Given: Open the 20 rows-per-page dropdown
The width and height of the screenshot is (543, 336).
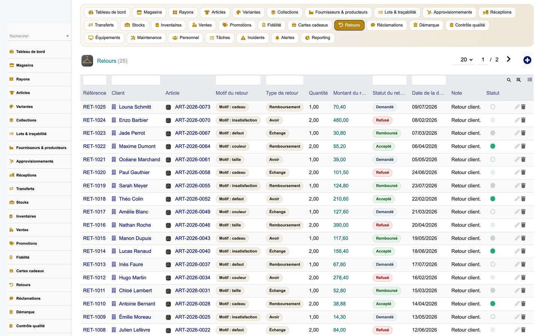Looking at the screenshot, I should point(466,59).
